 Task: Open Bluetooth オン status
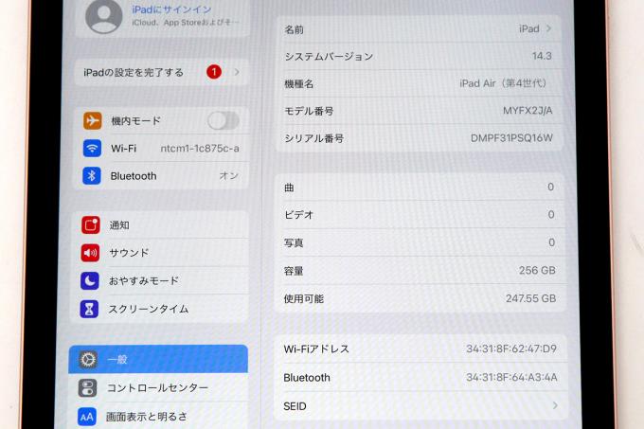[x=229, y=176]
